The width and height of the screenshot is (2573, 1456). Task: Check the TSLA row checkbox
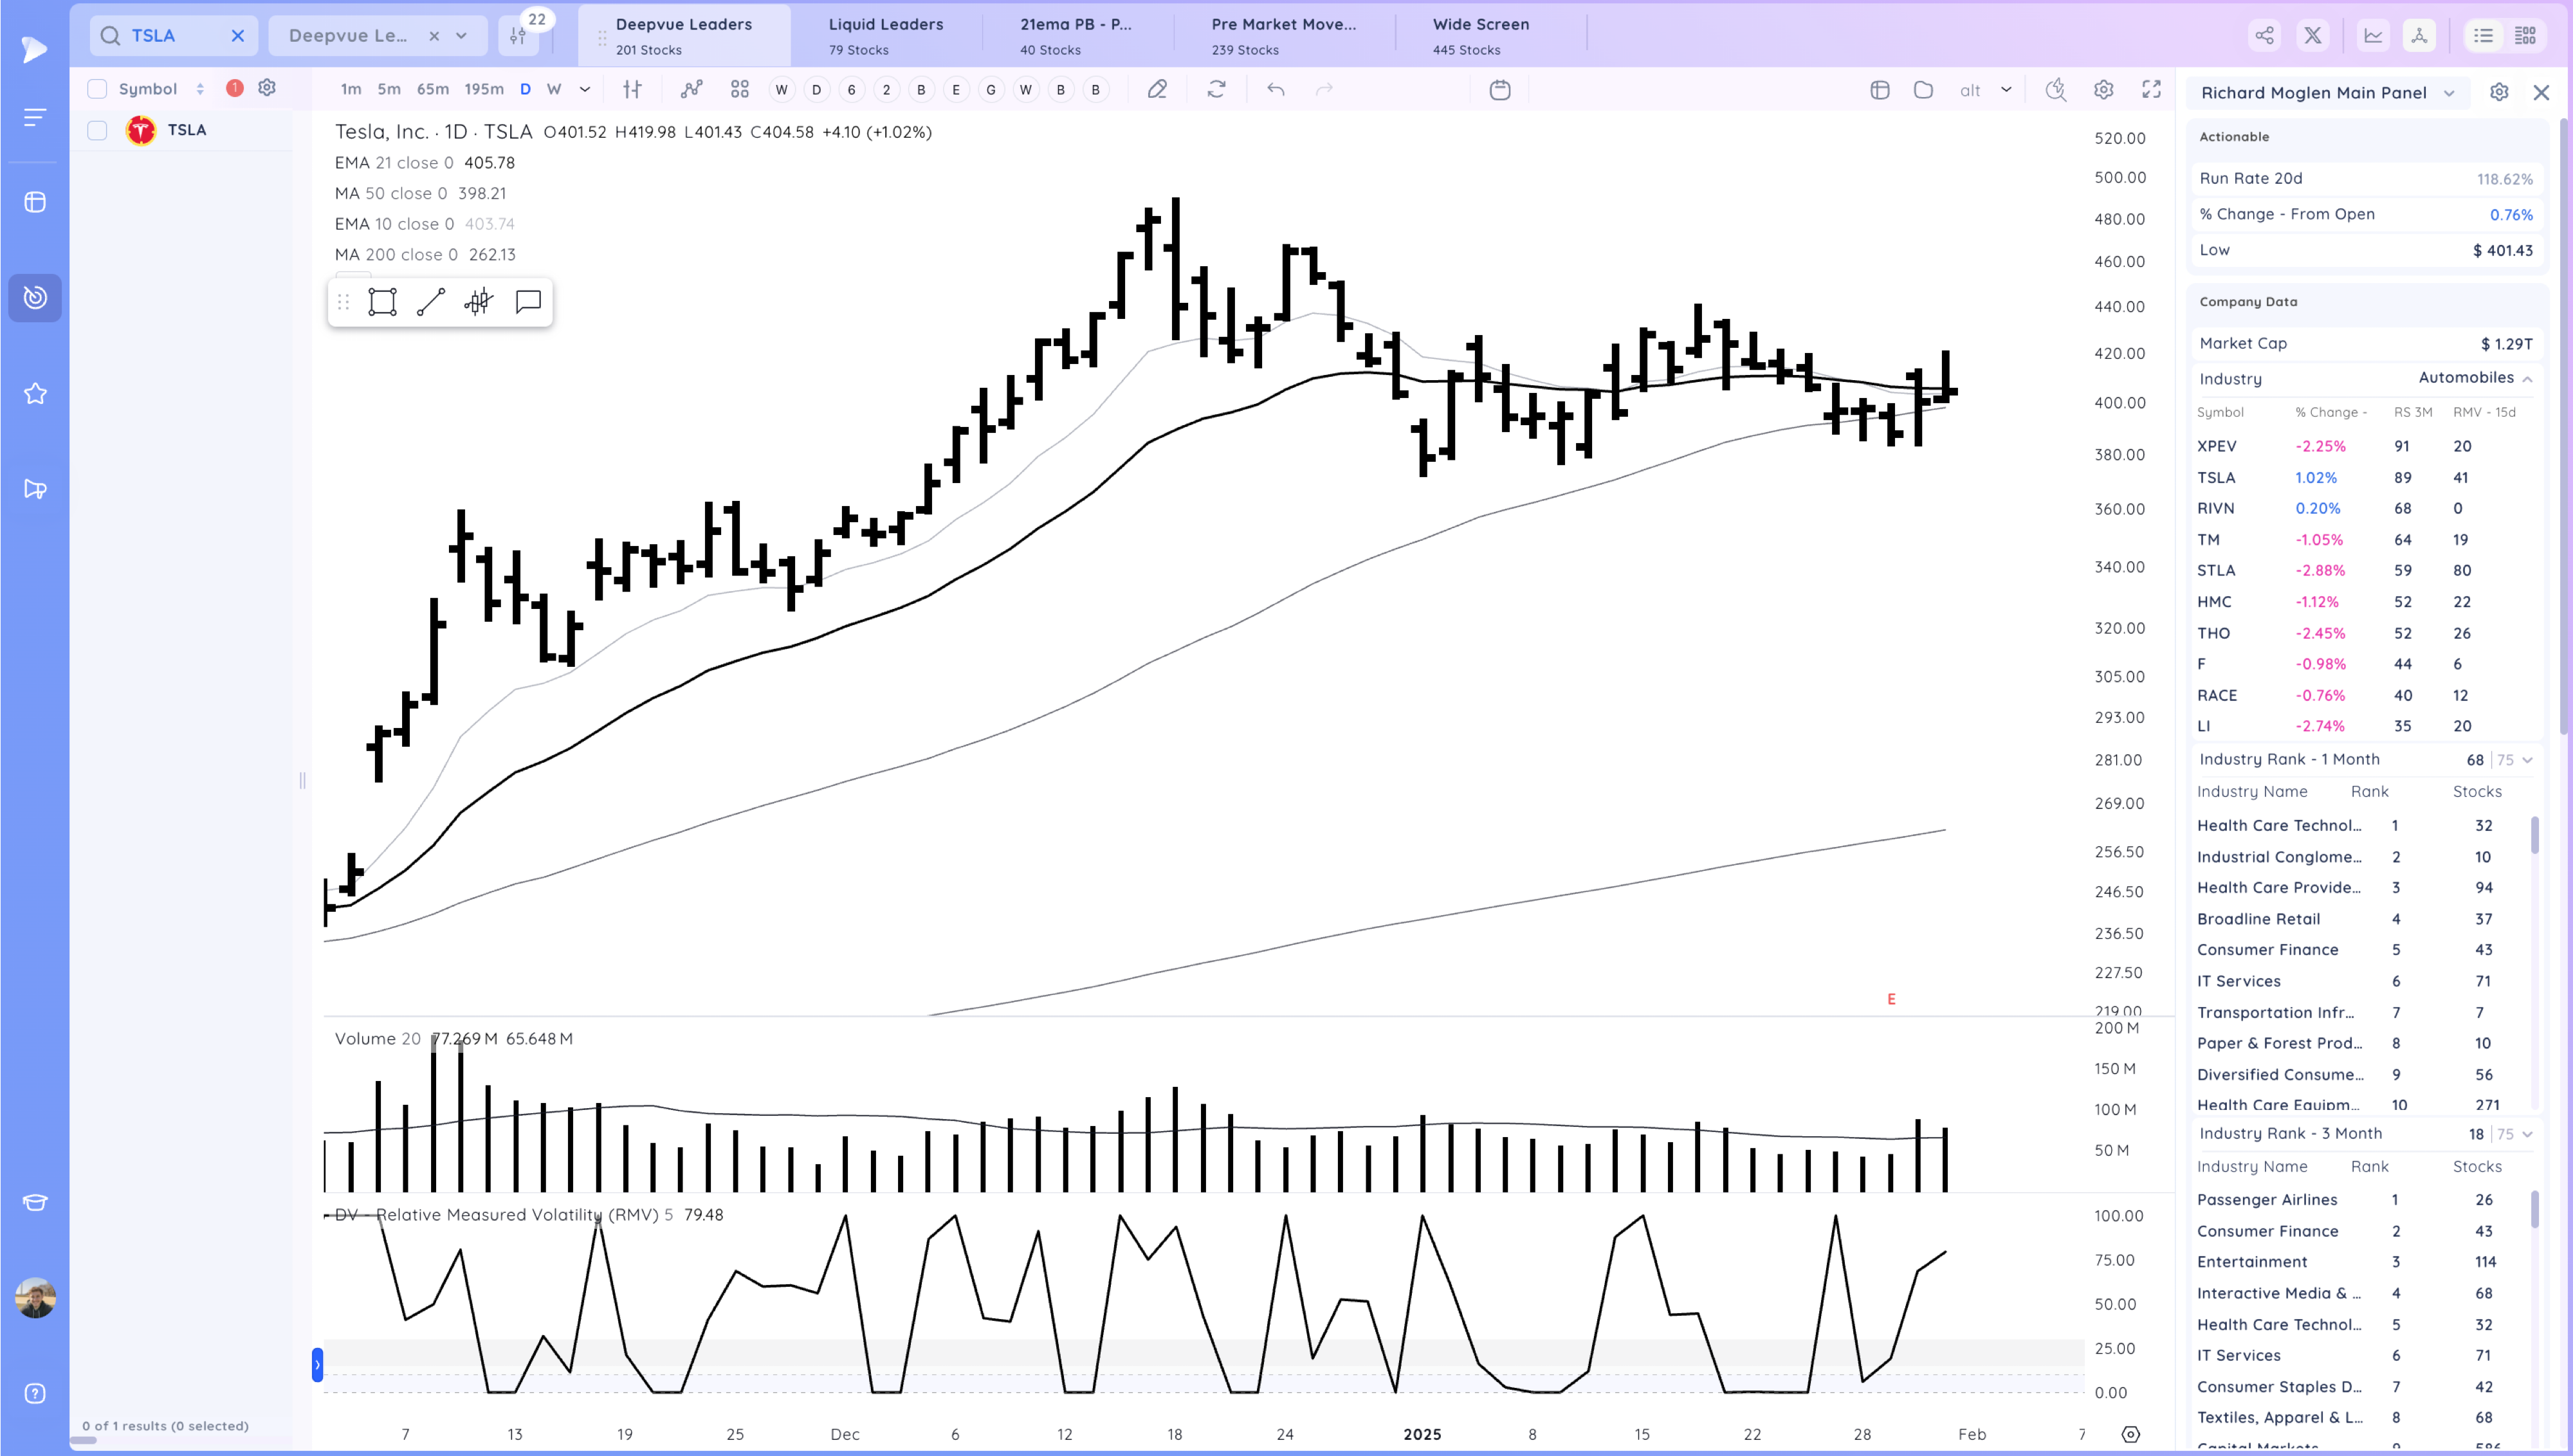97,130
